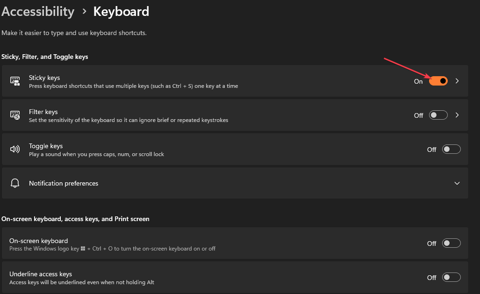Click the Sticky keys keyboard icon

pos(15,81)
